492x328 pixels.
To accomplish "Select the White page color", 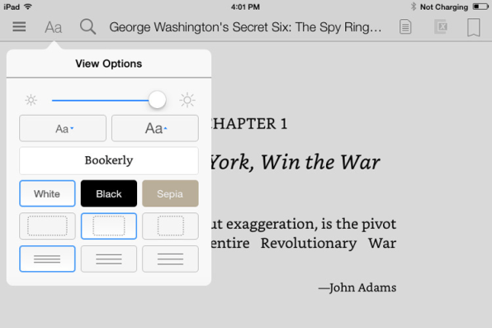I will tap(47, 193).
